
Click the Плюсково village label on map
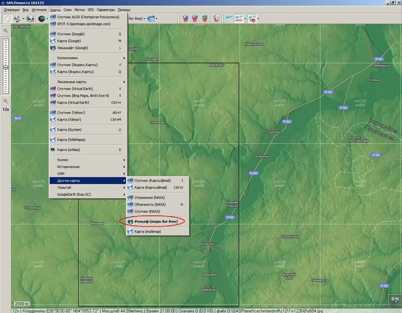(x=157, y=122)
